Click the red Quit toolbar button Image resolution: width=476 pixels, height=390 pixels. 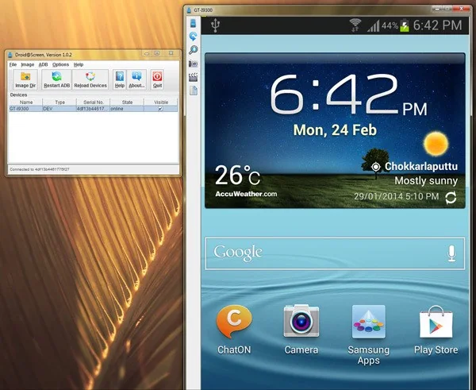tap(157, 79)
